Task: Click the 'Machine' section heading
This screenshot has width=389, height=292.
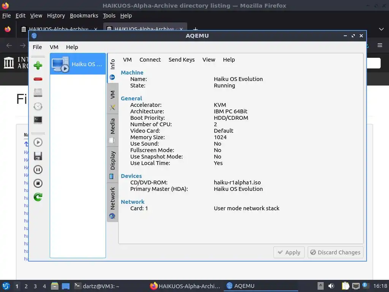Action: 132,73
